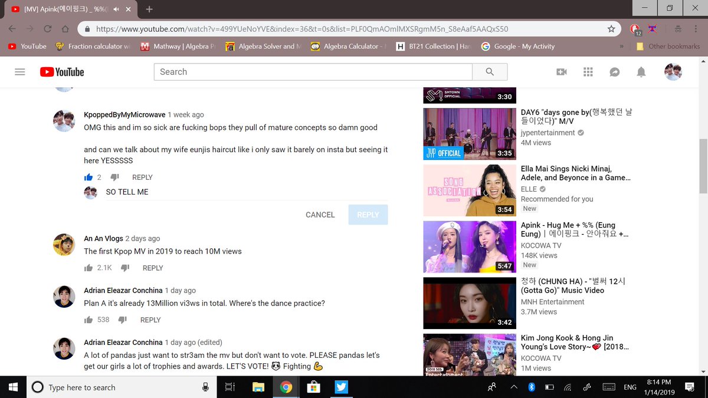Click the page's vertical scrollbar thumb

point(703,166)
